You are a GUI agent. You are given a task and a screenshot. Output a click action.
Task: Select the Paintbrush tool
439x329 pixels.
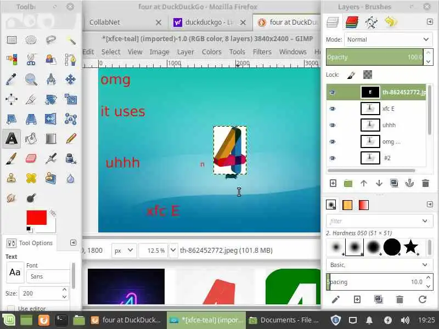tap(12, 158)
